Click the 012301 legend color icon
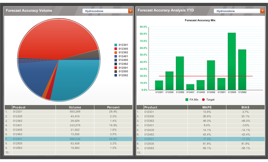This screenshot has height=162, width=268. click(x=115, y=45)
